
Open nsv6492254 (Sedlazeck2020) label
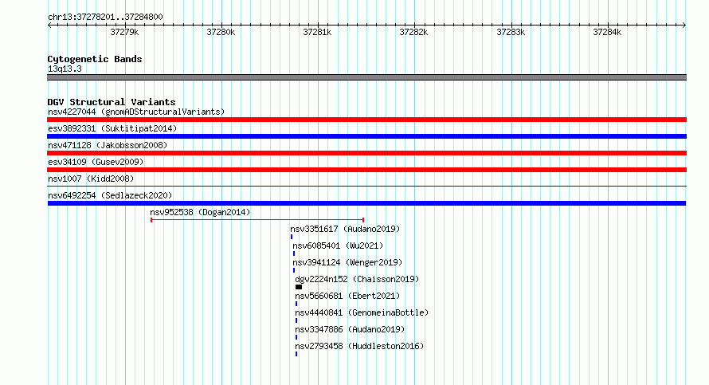[x=110, y=195]
